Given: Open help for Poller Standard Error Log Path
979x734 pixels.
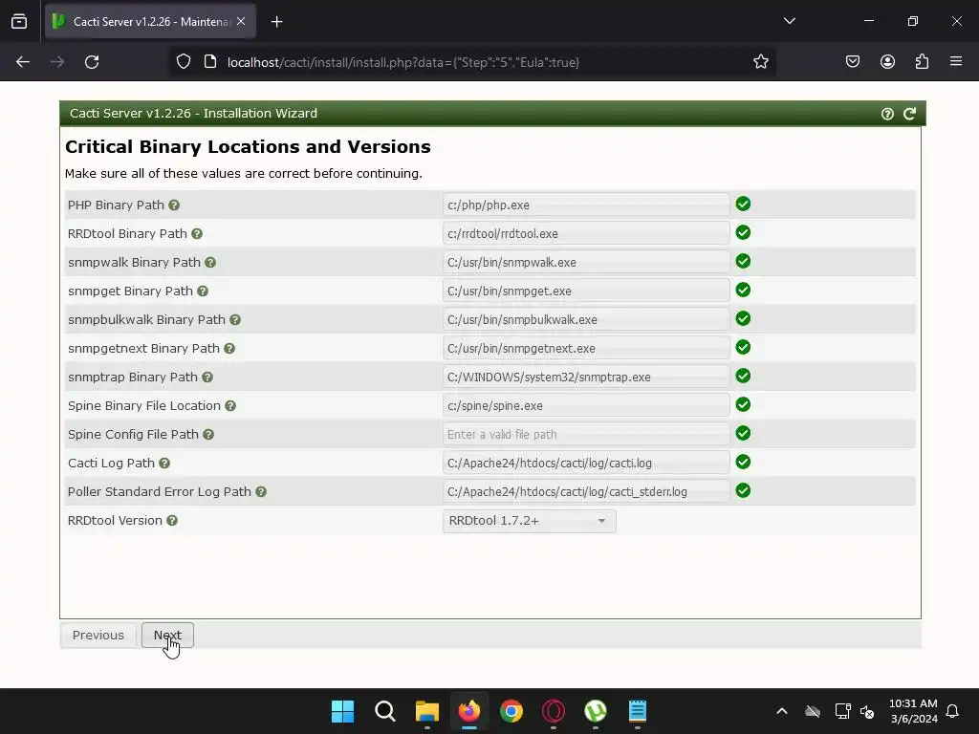Looking at the screenshot, I should (x=261, y=492).
